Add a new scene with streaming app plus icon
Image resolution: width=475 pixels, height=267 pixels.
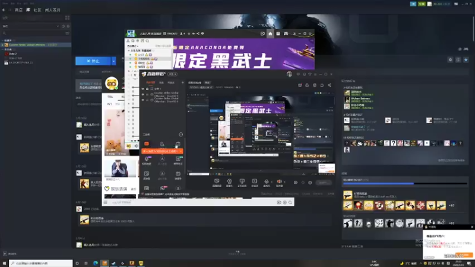pyautogui.click(x=183, y=82)
